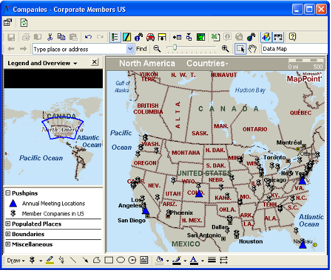
Task: Zoom out with the minus magnifier
Action: 157,49
